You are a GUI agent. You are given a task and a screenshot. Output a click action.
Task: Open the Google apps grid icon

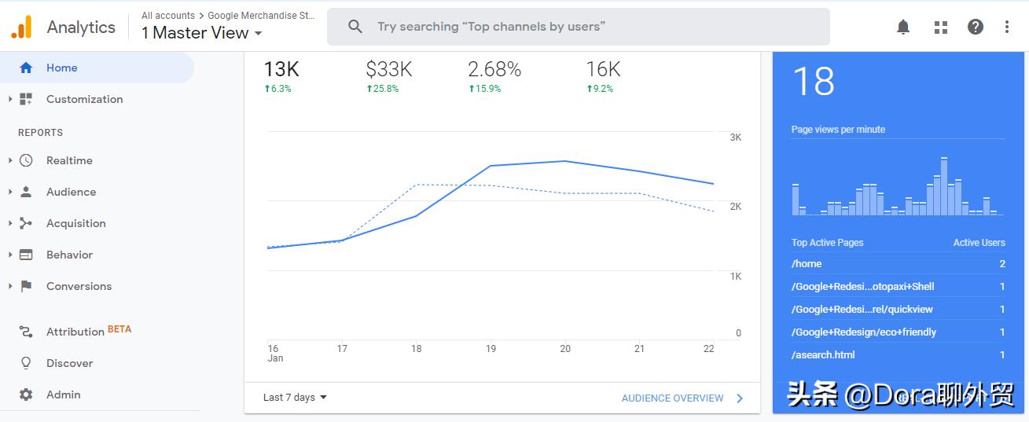940,28
